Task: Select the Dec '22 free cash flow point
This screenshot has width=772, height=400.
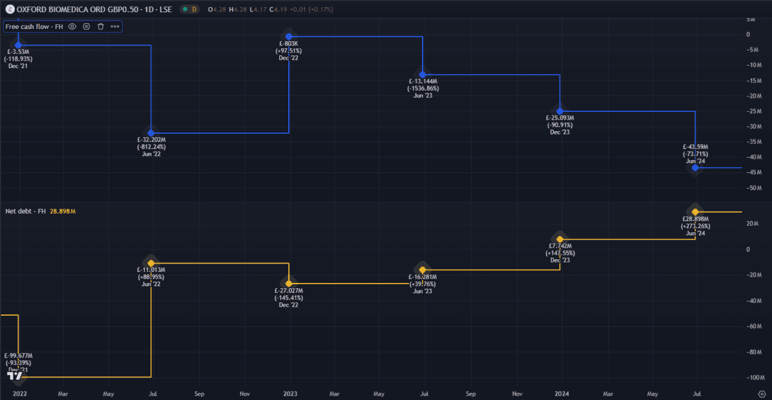Action: click(x=289, y=36)
